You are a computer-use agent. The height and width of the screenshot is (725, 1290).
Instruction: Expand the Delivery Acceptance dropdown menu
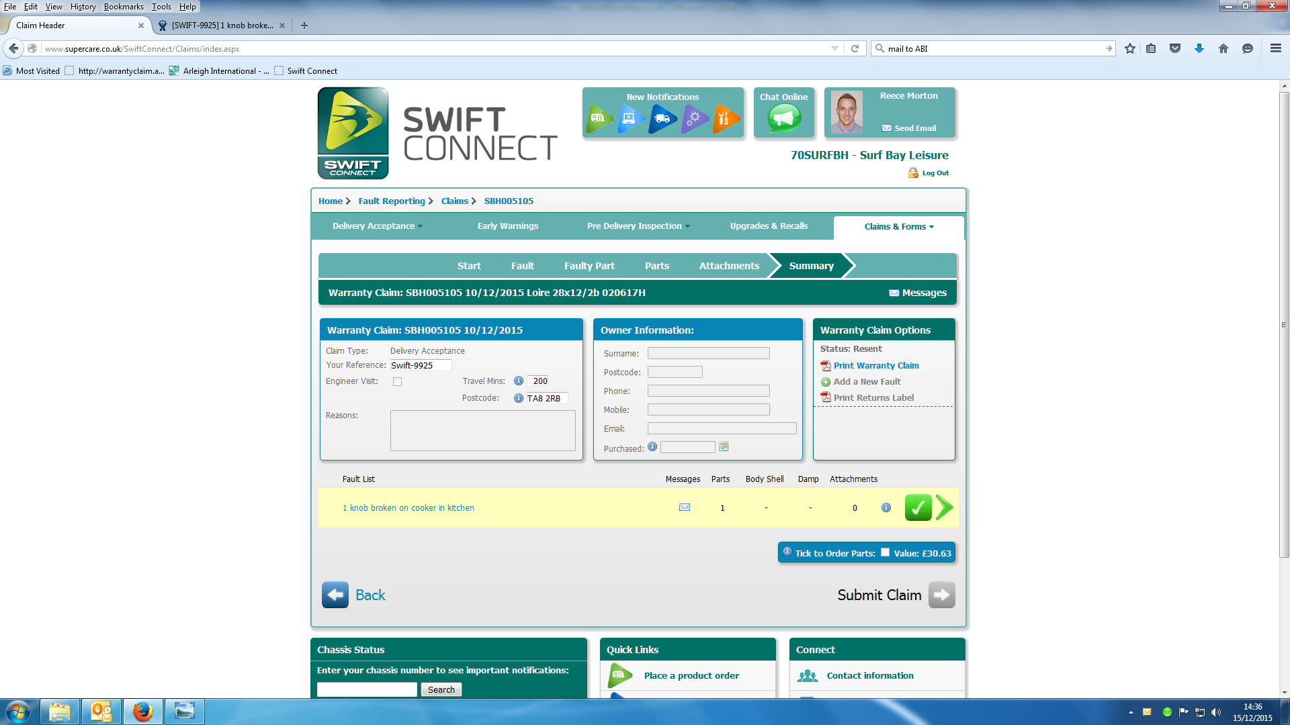click(x=377, y=226)
